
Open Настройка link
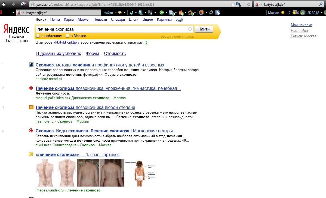pos(299,31)
